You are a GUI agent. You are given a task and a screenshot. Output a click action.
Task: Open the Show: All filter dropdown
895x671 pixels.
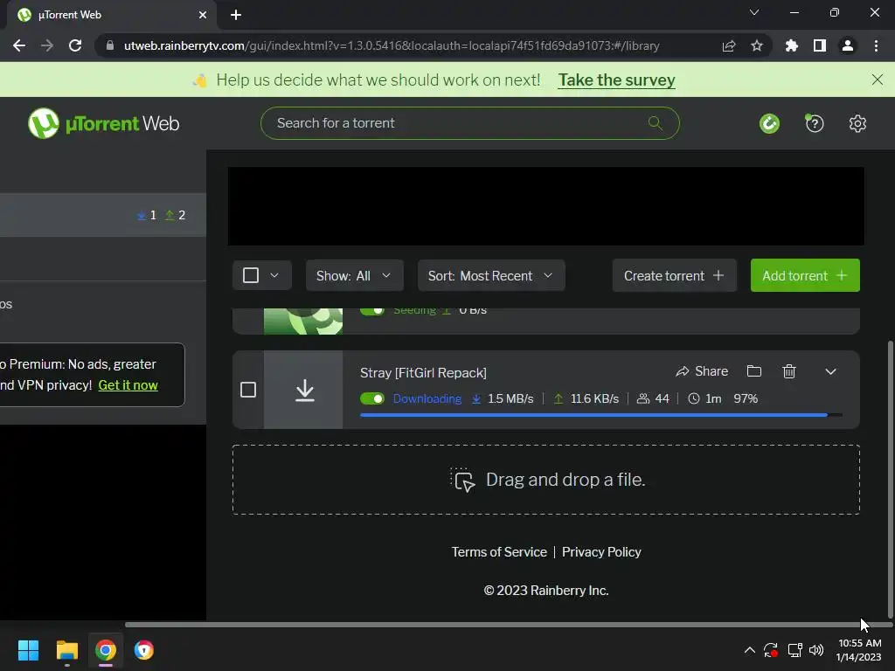(355, 275)
